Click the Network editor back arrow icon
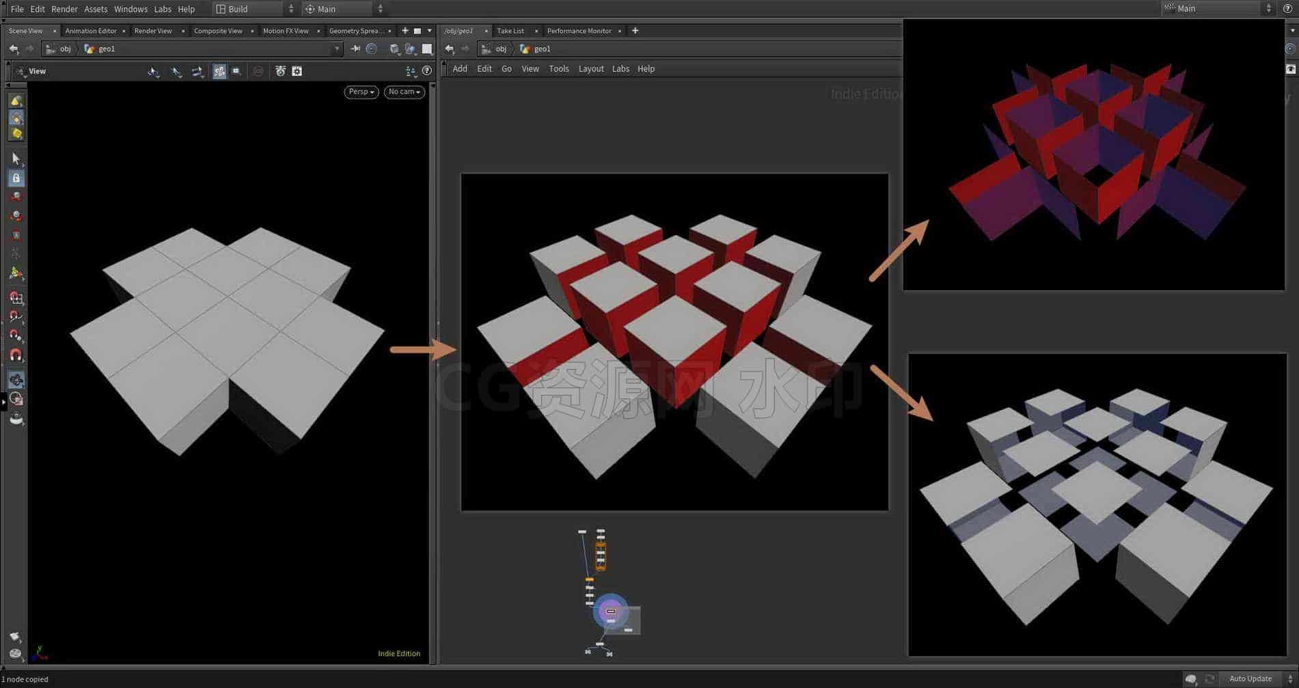Image resolution: width=1299 pixels, height=688 pixels. 449,49
